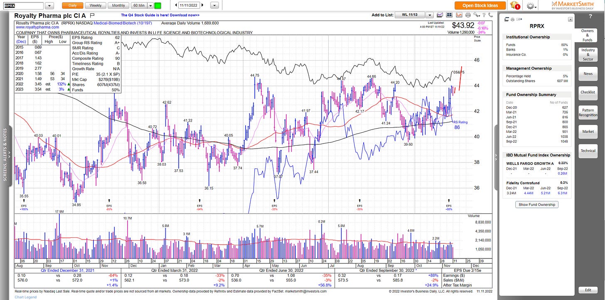Switch to the Weekly chart period
The height and width of the screenshot is (300, 605).
pos(95,5)
